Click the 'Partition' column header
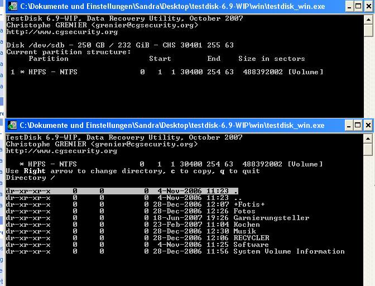The image size is (375, 286). pos(49,59)
